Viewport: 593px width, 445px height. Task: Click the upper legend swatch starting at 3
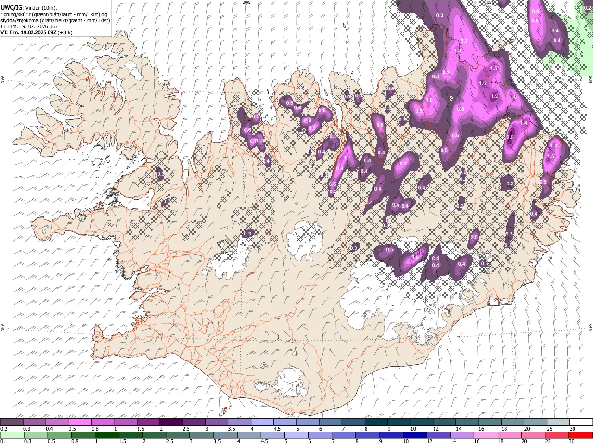[x=216, y=422]
